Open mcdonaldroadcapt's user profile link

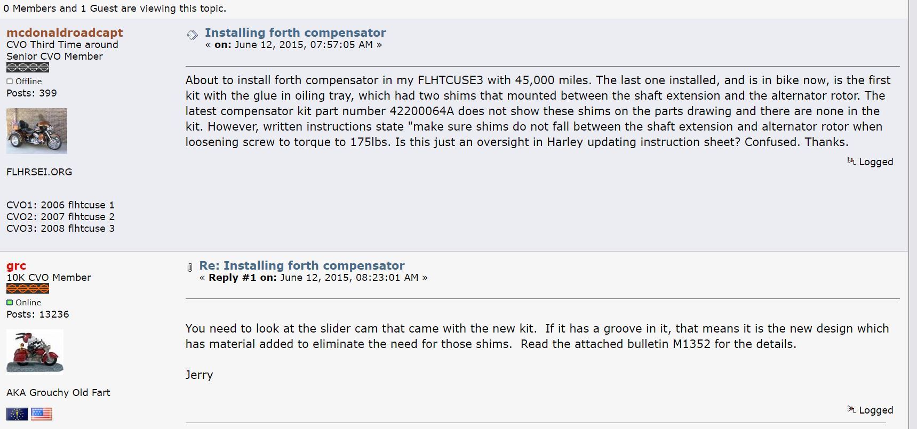tap(65, 33)
